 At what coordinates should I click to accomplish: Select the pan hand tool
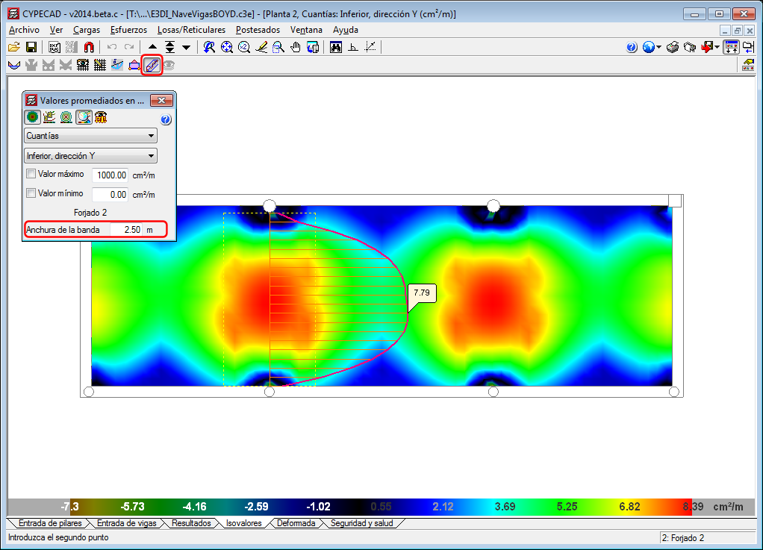click(x=295, y=47)
